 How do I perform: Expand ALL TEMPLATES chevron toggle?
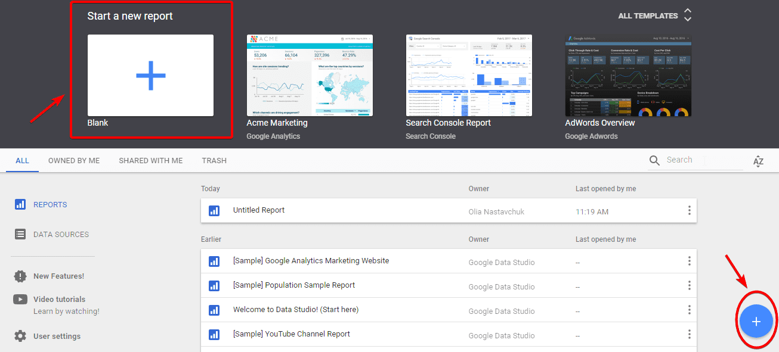[688, 16]
